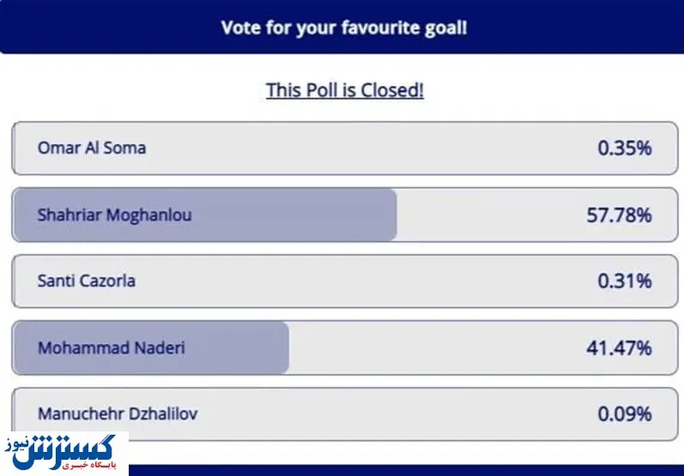The image size is (684, 476).
Task: Choose Shahriar Moghanlou as favourite goal
Action: [114, 214]
